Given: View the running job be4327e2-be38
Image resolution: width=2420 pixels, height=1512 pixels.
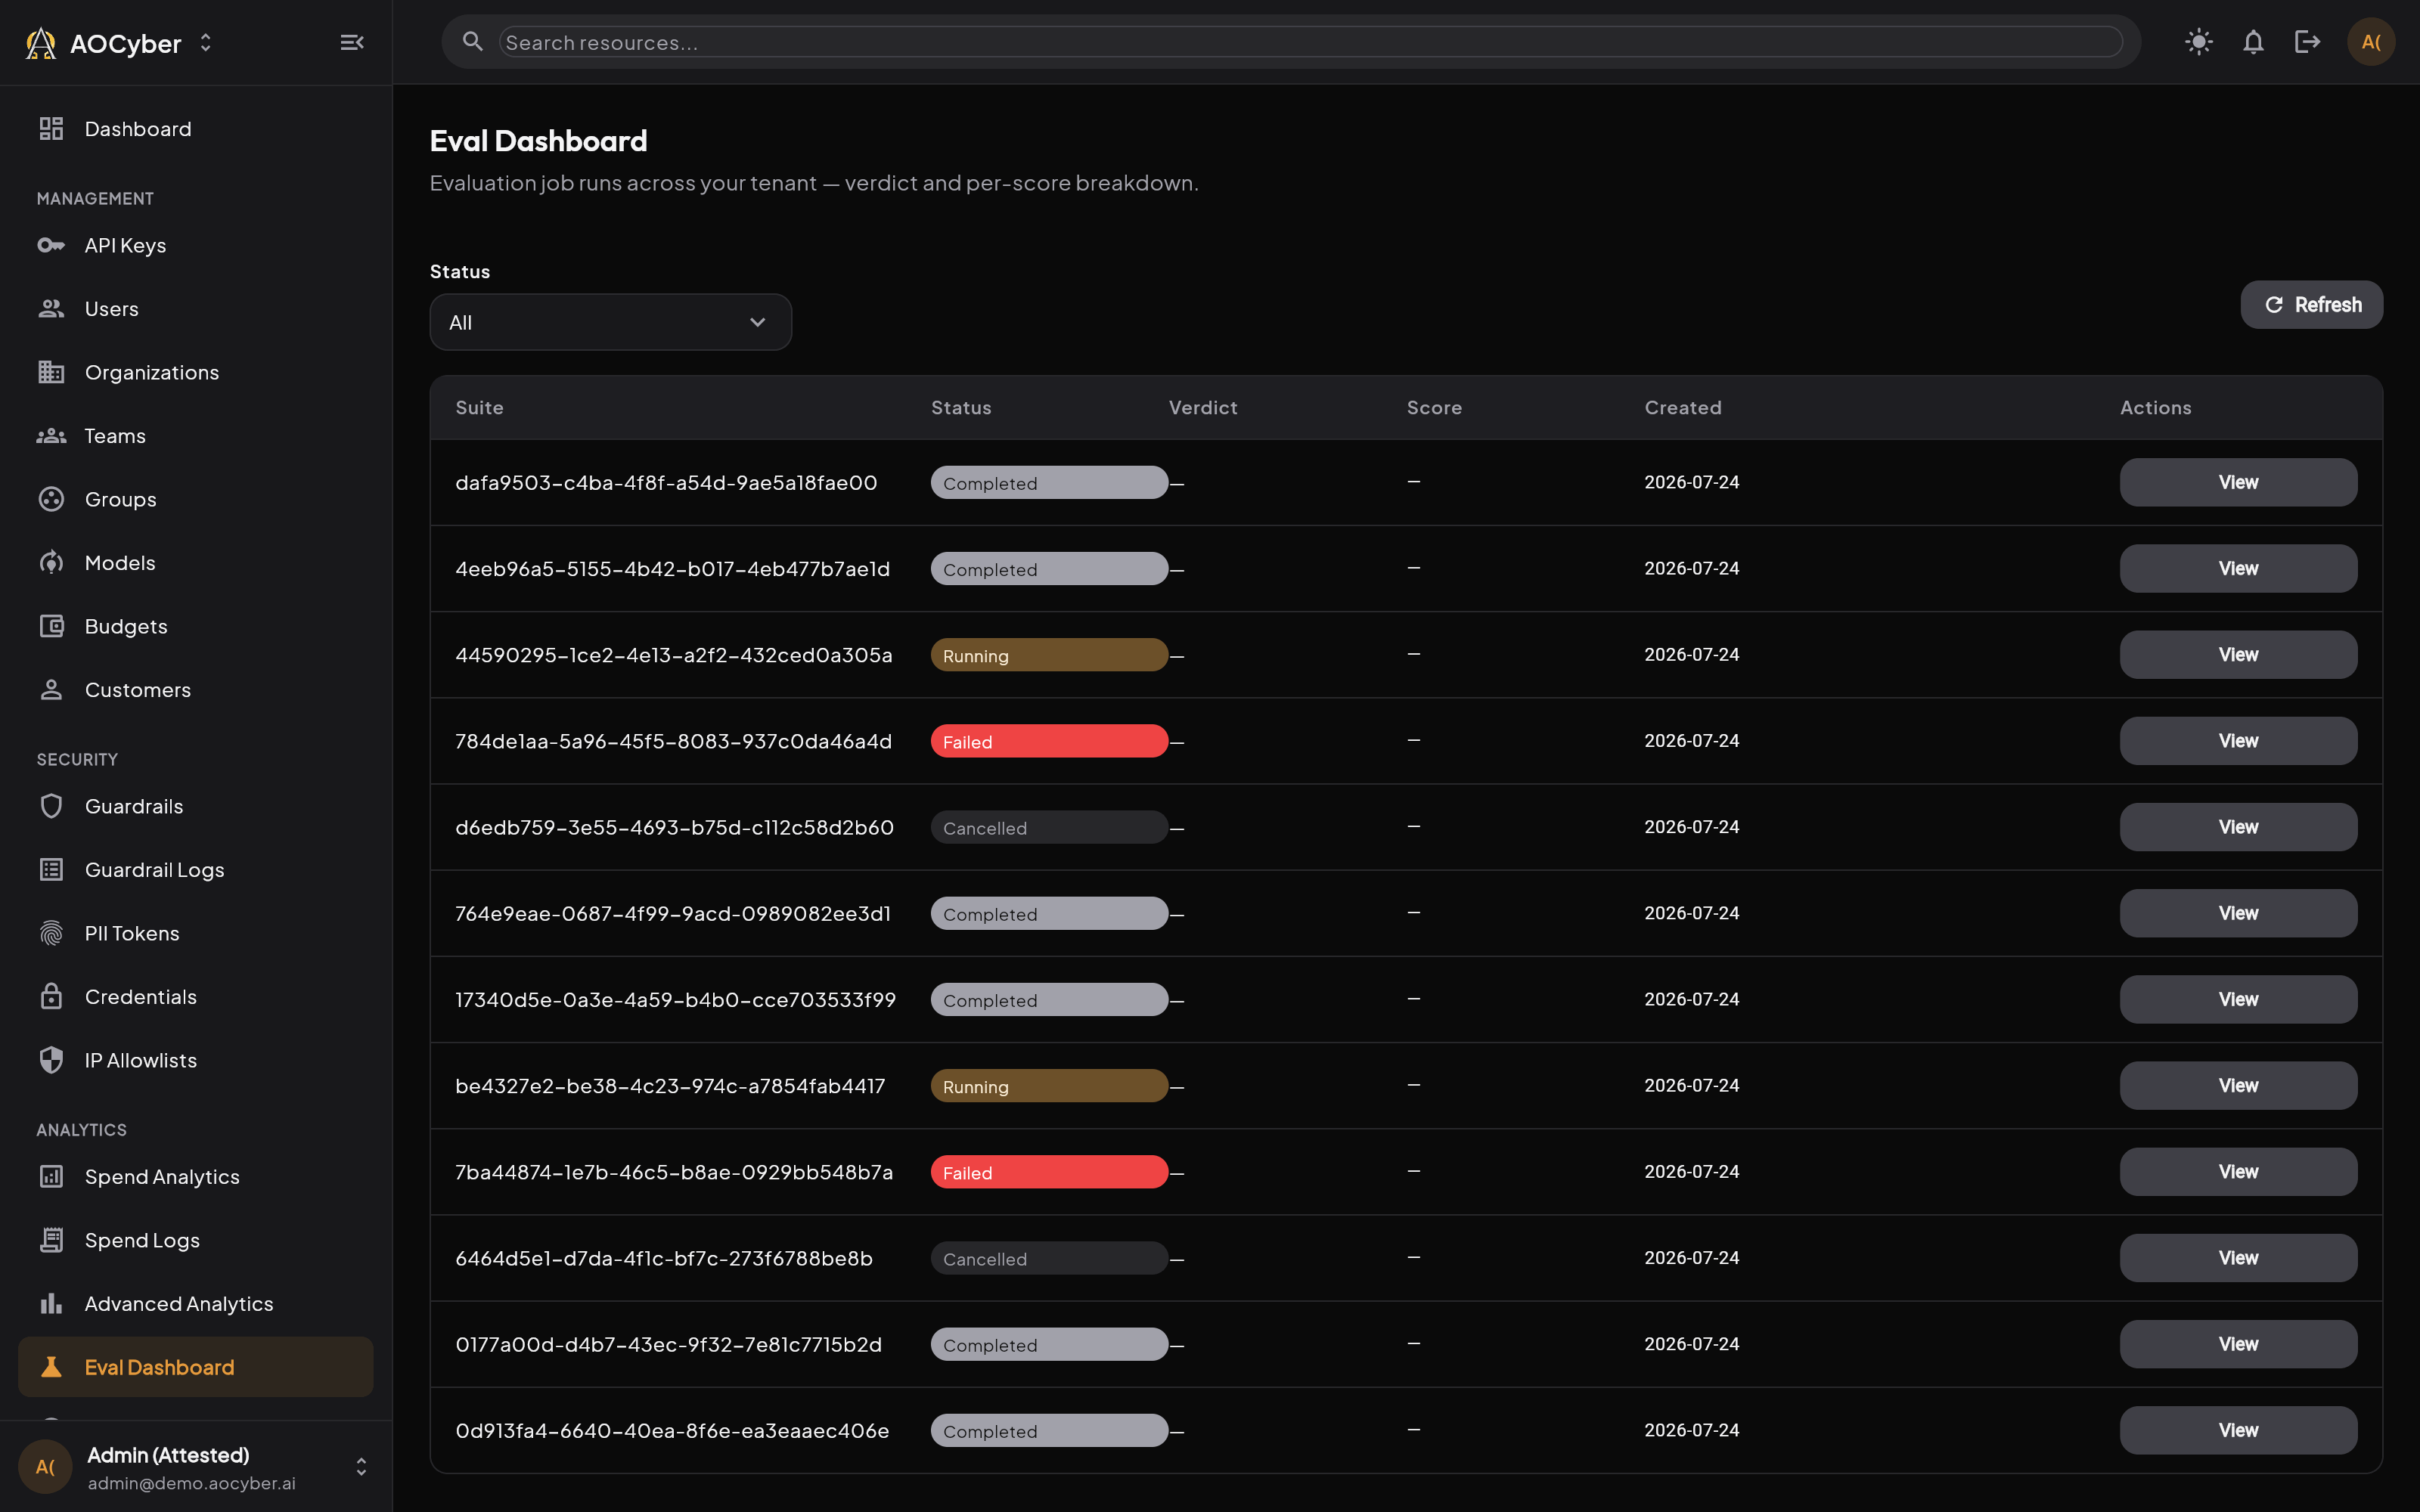Looking at the screenshot, I should (x=2238, y=1086).
